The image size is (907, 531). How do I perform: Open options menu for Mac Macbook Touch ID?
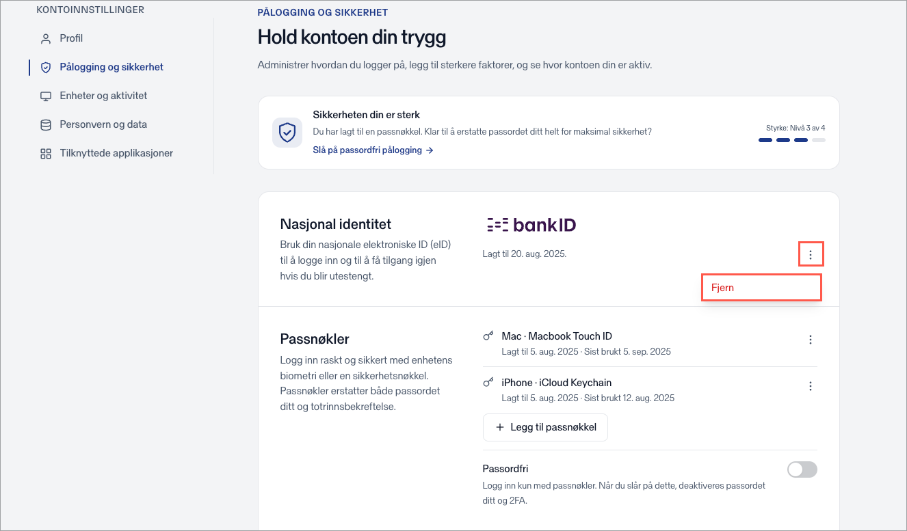811,340
